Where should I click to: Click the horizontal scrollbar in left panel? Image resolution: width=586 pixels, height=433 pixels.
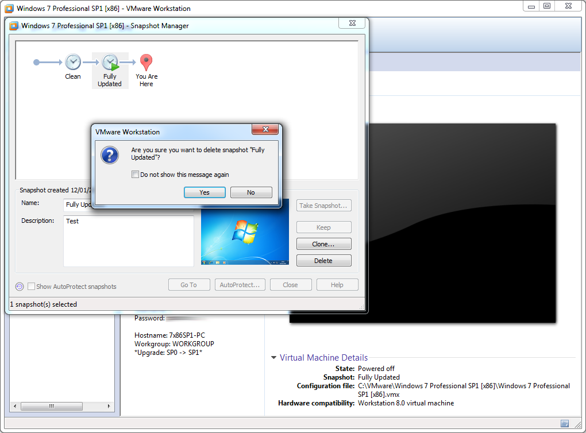[x=52, y=406]
